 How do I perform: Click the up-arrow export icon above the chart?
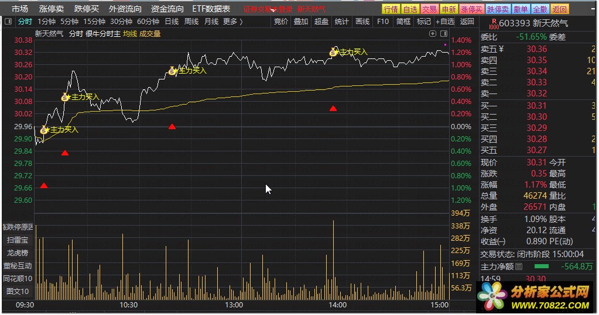(433, 33)
